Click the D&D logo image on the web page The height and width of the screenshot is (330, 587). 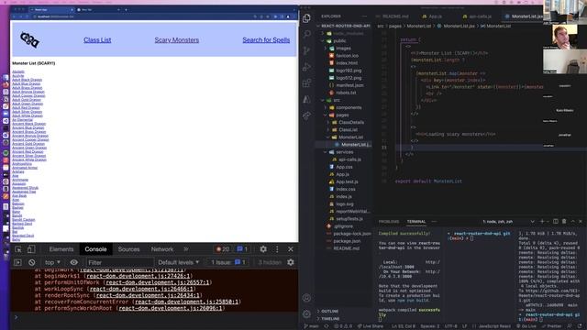(x=29, y=39)
